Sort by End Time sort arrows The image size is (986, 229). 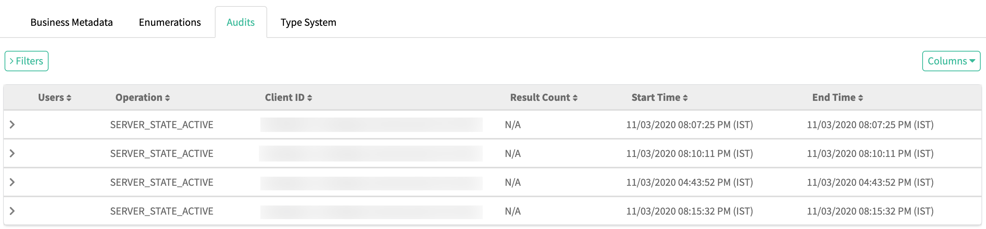pyautogui.click(x=860, y=98)
